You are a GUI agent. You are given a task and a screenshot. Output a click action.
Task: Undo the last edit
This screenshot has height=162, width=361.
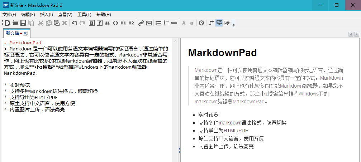tap(74, 23)
